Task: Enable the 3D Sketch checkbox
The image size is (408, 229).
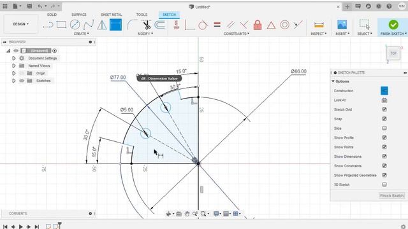Action: pos(384,184)
